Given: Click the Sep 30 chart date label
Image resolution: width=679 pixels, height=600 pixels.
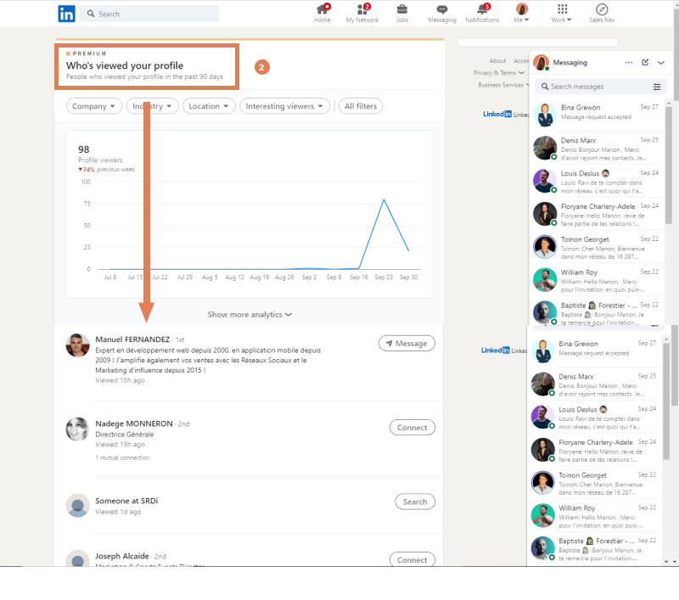Looking at the screenshot, I should point(408,277).
